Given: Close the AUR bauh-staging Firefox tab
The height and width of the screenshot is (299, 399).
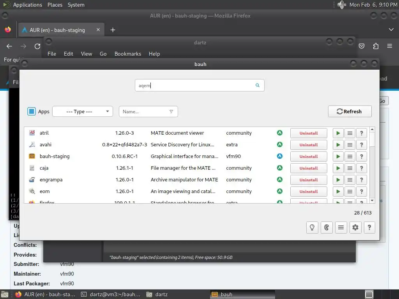Looking at the screenshot, I should (98, 30).
